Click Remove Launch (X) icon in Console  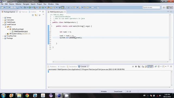[x=136, y=66]
